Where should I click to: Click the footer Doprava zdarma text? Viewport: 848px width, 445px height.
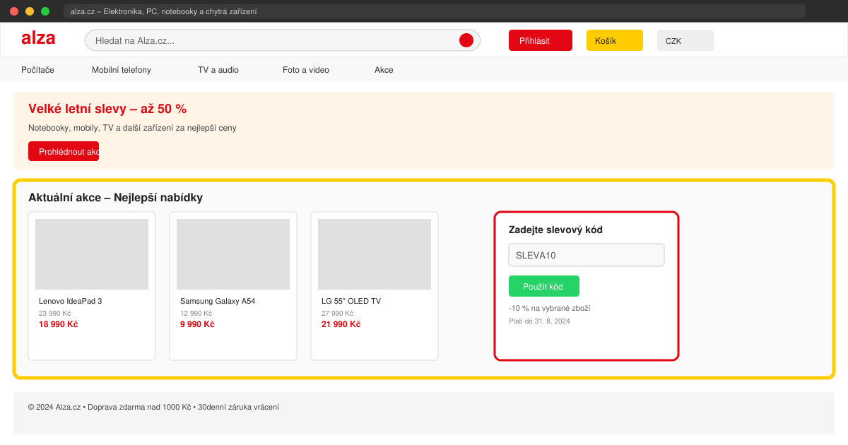click(x=140, y=407)
